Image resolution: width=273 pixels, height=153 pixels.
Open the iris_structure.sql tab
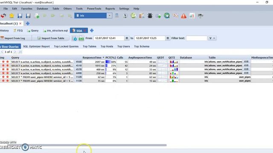[55, 31]
